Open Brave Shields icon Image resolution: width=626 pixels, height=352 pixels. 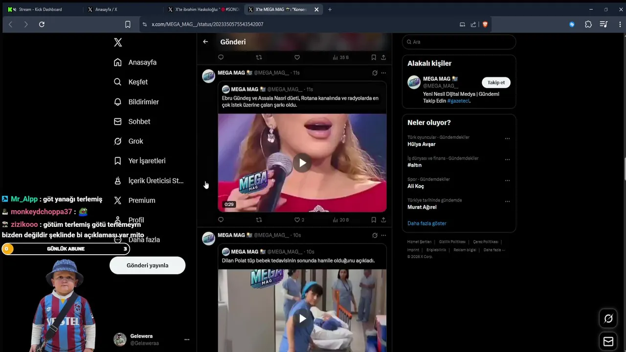click(485, 24)
